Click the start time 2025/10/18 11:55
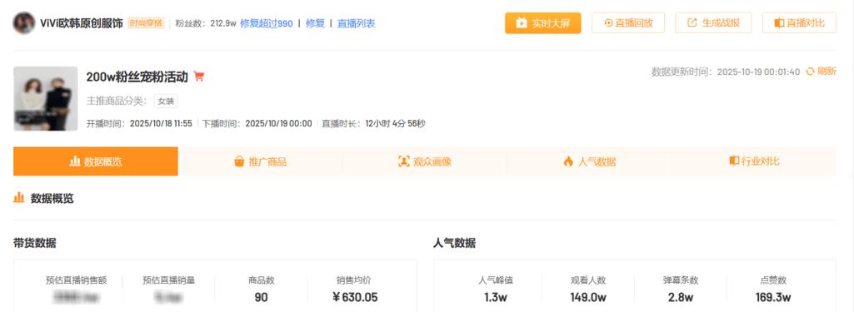 (161, 123)
